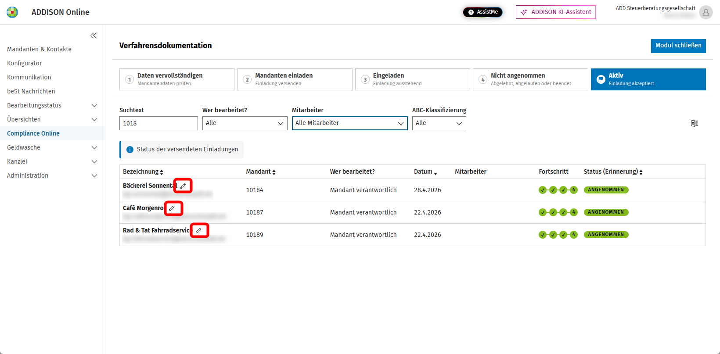Click the 'Modul schließen' button

click(678, 46)
